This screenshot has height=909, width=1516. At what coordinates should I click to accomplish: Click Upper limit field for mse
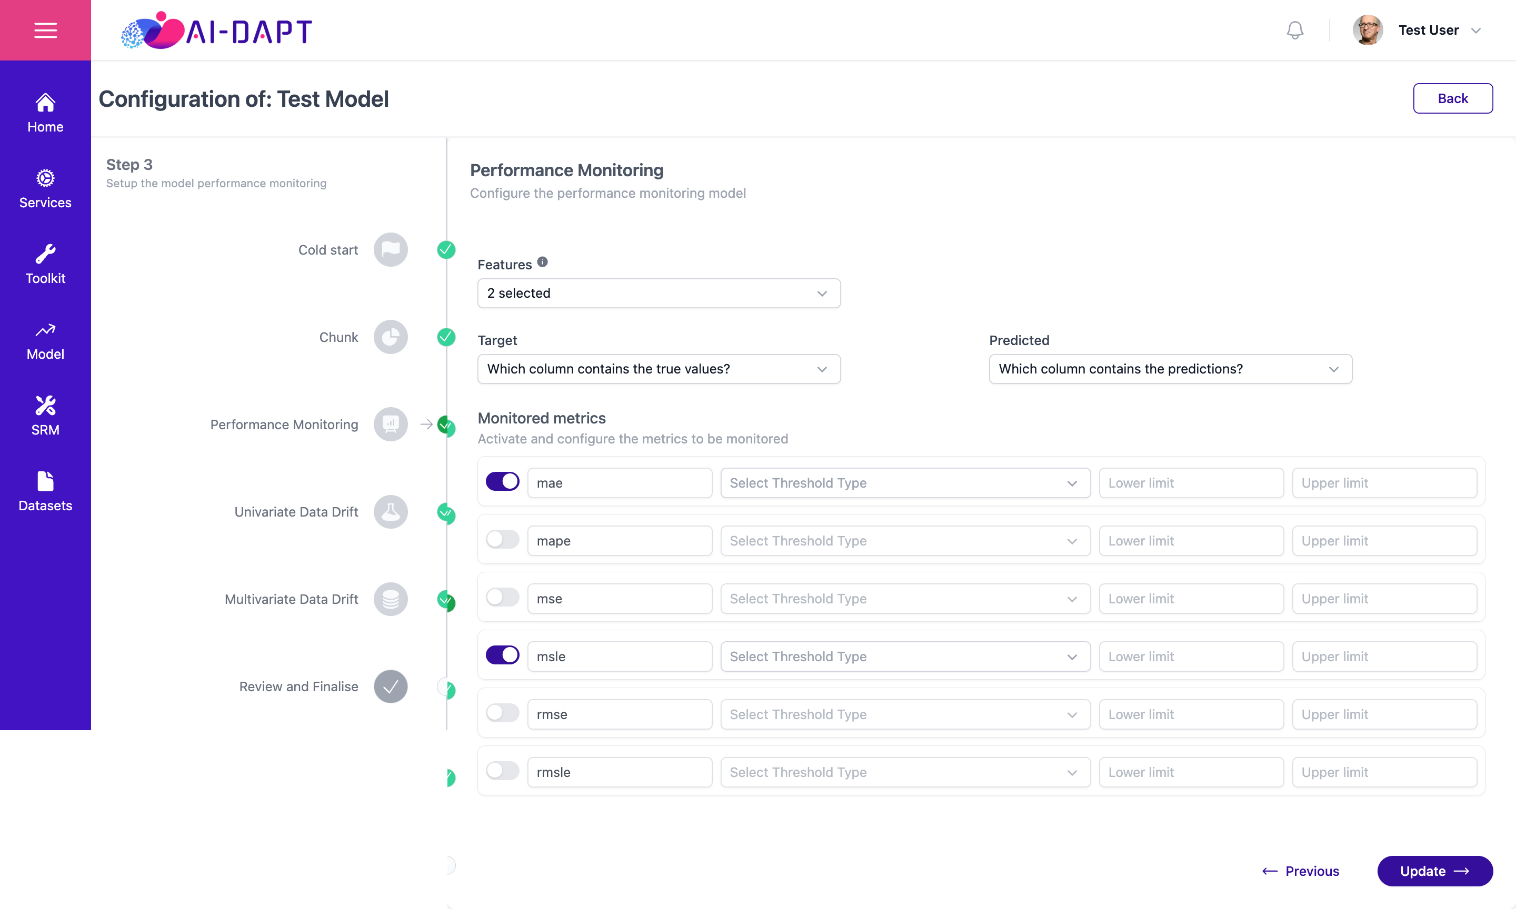click(x=1384, y=599)
